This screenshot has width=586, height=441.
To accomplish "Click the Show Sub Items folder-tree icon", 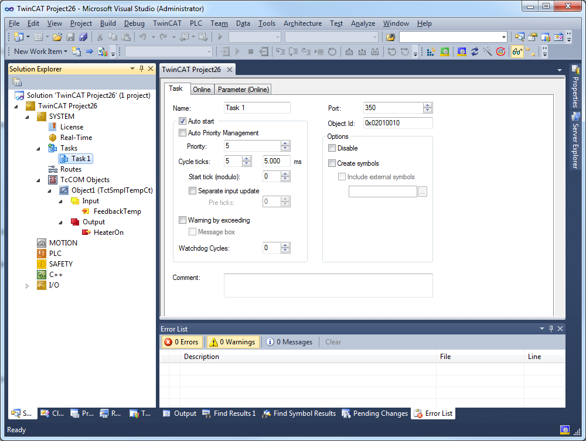I will pos(530,52).
